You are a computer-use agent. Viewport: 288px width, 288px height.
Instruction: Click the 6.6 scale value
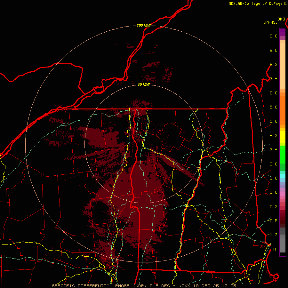pos(274,93)
